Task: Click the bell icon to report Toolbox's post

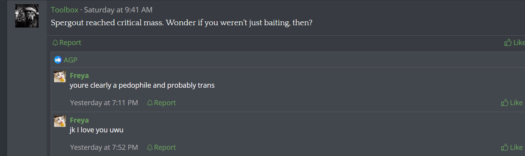Action: pyautogui.click(x=55, y=43)
